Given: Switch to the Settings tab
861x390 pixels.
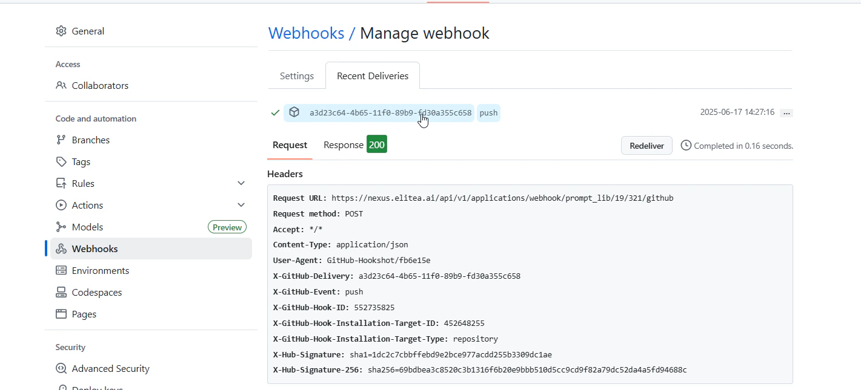Looking at the screenshot, I should (296, 76).
